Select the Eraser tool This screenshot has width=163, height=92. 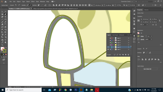pyautogui.click(x=2, y=25)
